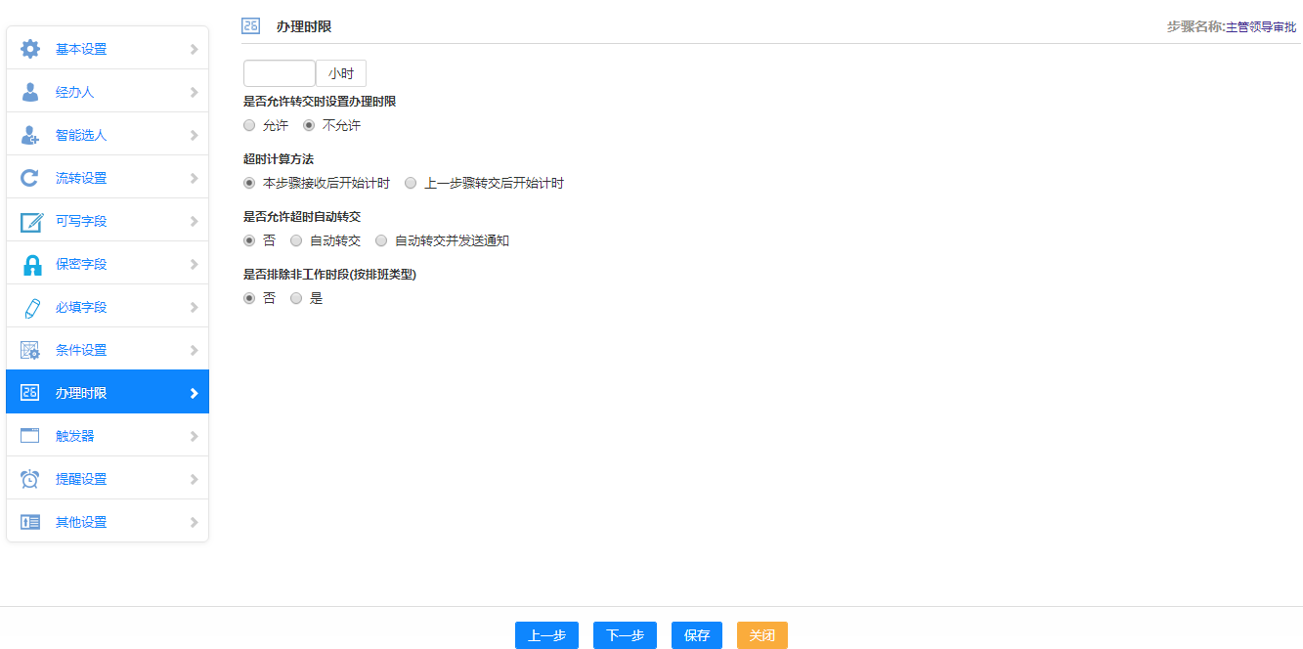Open the 触发器 menu item
The height and width of the screenshot is (649, 1303).
point(75,436)
